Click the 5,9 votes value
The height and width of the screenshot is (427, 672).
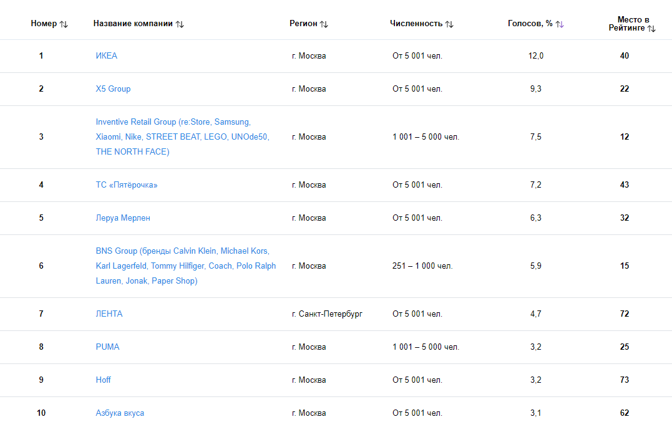click(x=536, y=266)
